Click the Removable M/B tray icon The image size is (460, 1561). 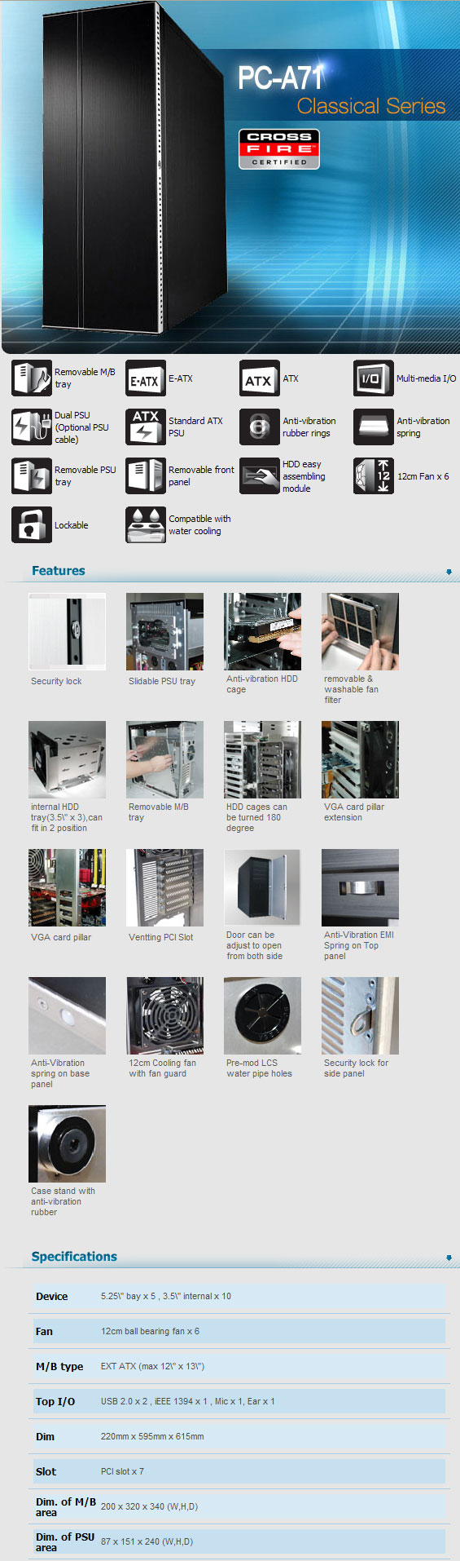click(32, 378)
